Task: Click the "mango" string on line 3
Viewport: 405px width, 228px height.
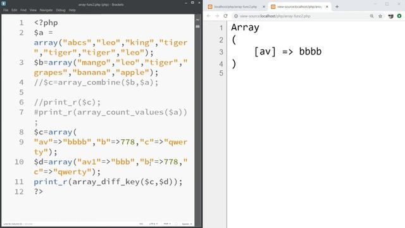Action: pyautogui.click(x=94, y=63)
